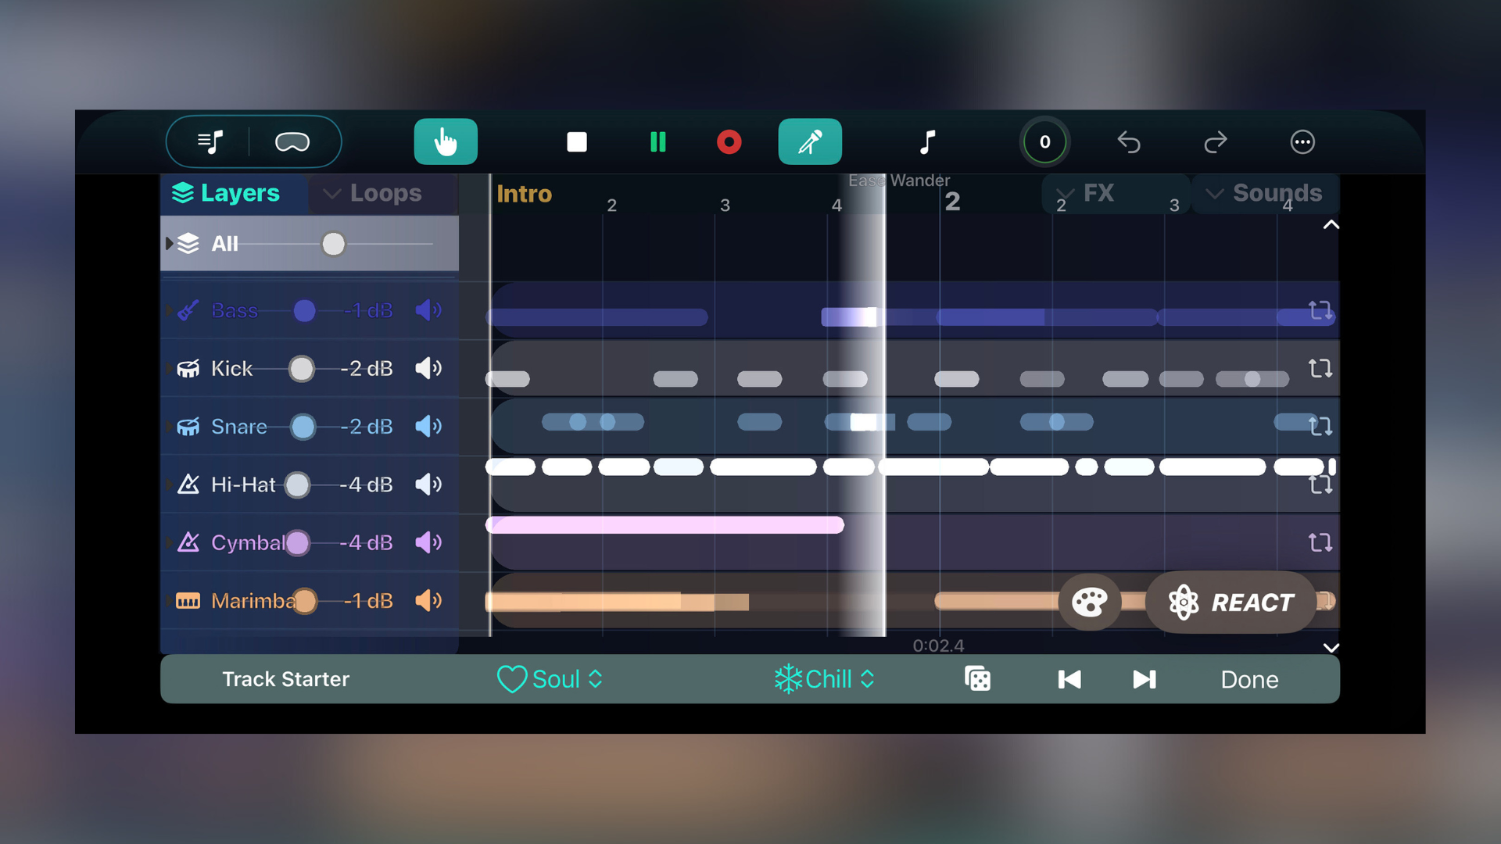
Task: Select the Intro section marker
Action: (x=524, y=194)
